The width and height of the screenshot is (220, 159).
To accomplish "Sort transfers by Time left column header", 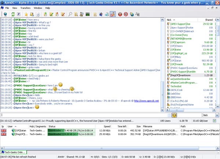I will coord(120,127).
